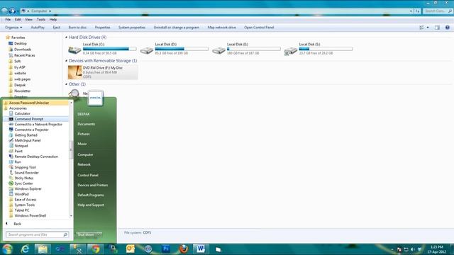
Task: Open the Tools menu
Action: 41,19
